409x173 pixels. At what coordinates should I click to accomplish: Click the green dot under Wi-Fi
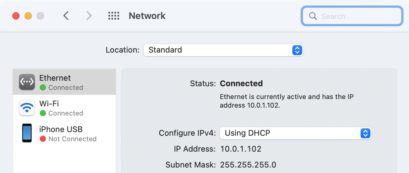pyautogui.click(x=43, y=113)
